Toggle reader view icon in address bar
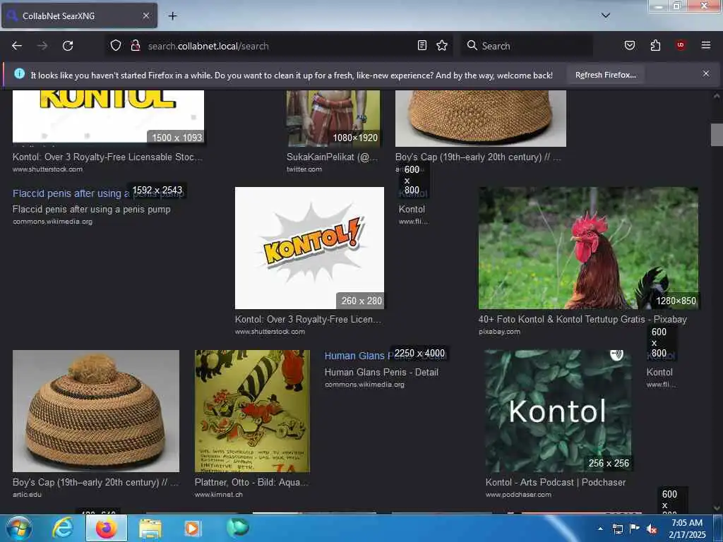Image resolution: width=723 pixels, height=542 pixels. click(422, 45)
